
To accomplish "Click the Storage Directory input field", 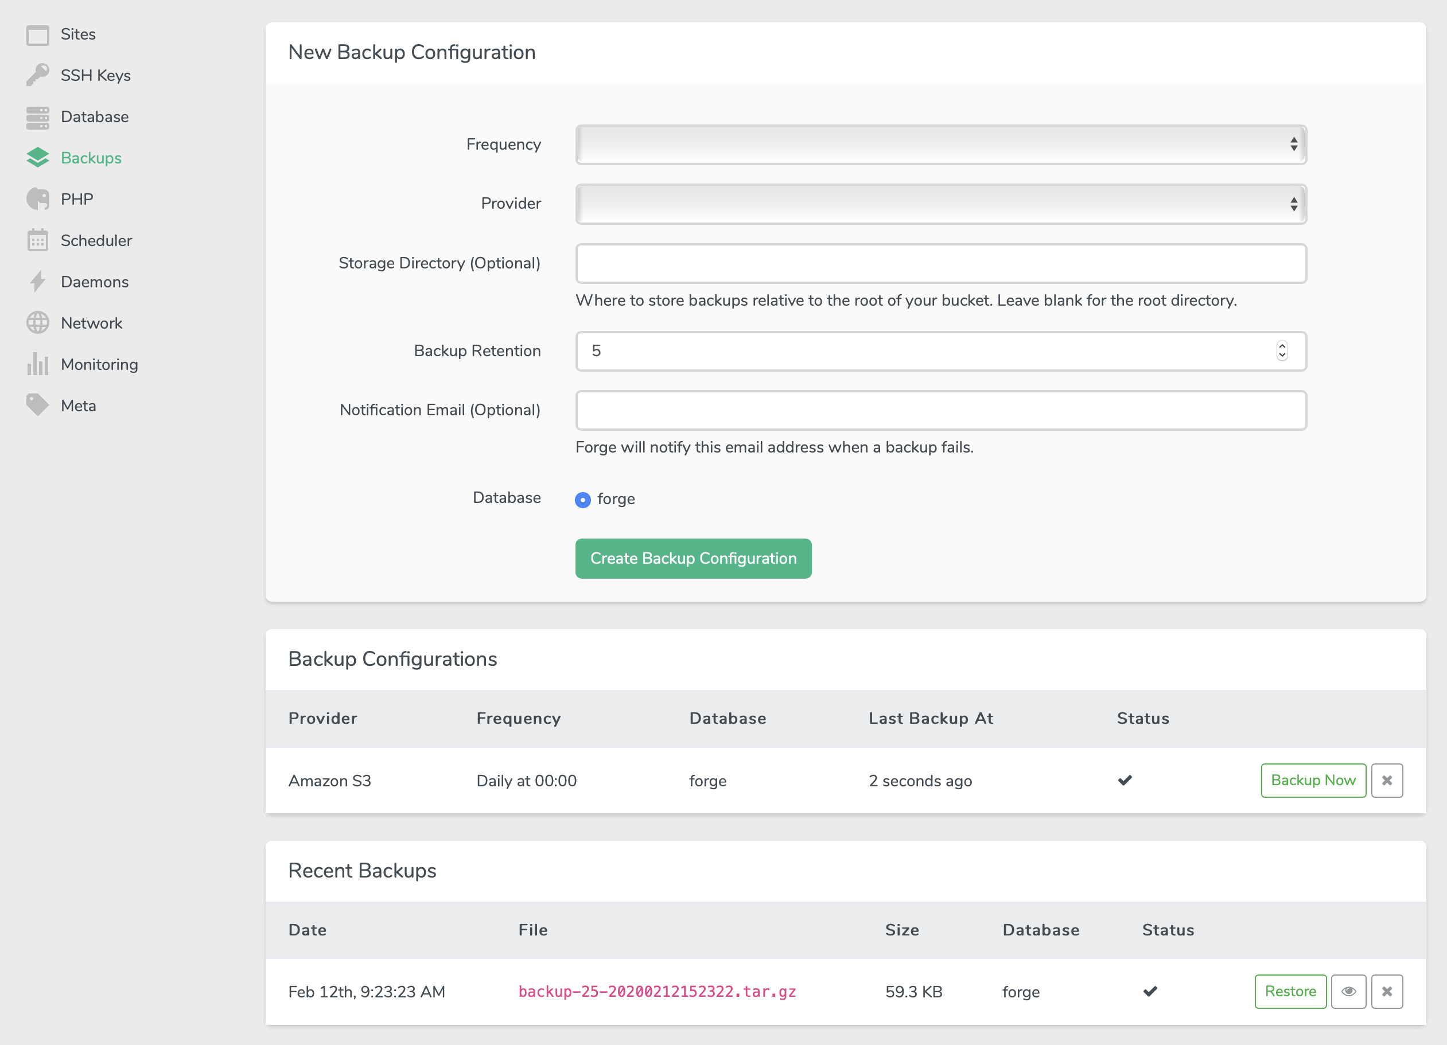I will tap(940, 263).
